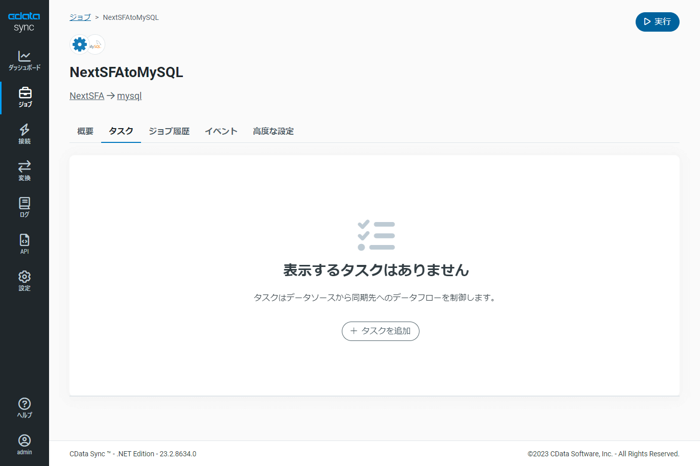
Task: View Logs (ログ) in the sidebar
Action: pyautogui.click(x=25, y=207)
